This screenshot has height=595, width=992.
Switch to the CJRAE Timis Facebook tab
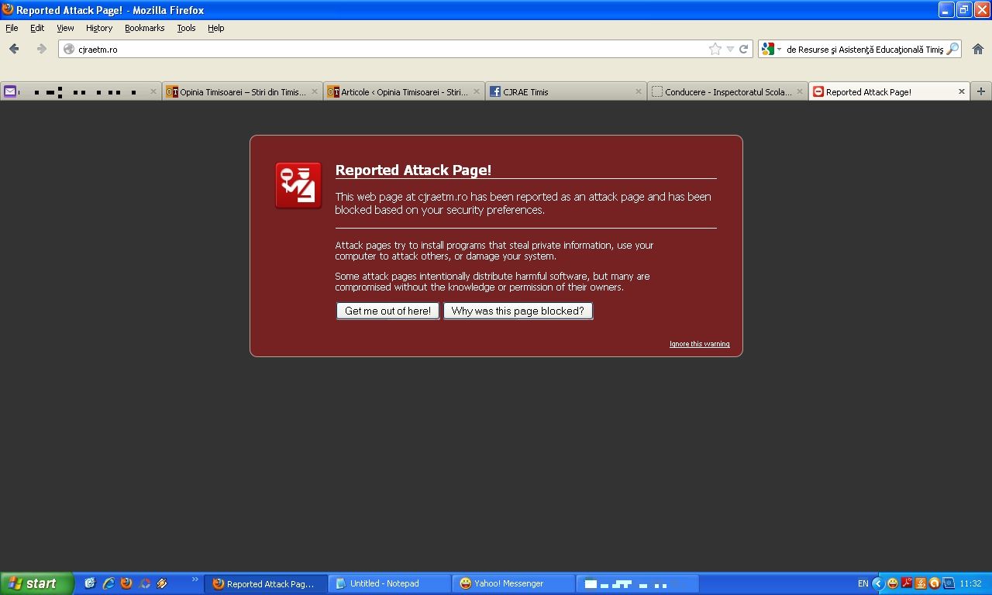[566, 91]
